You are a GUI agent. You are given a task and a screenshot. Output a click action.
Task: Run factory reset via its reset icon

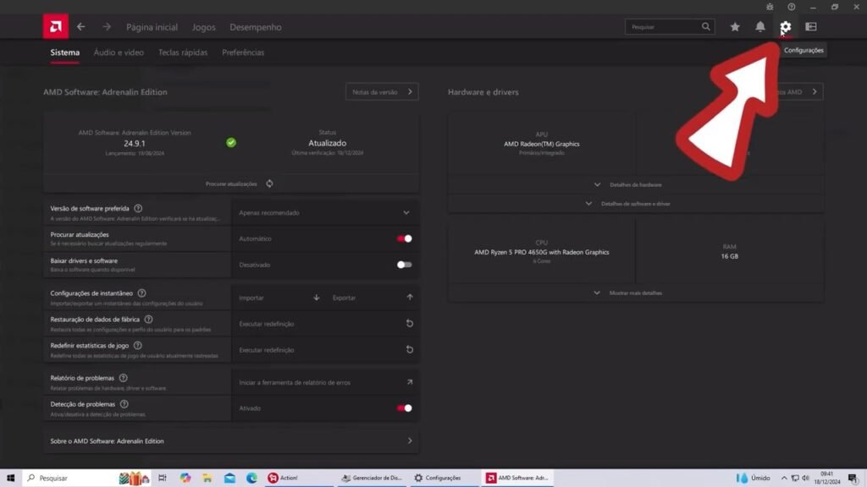[410, 324]
